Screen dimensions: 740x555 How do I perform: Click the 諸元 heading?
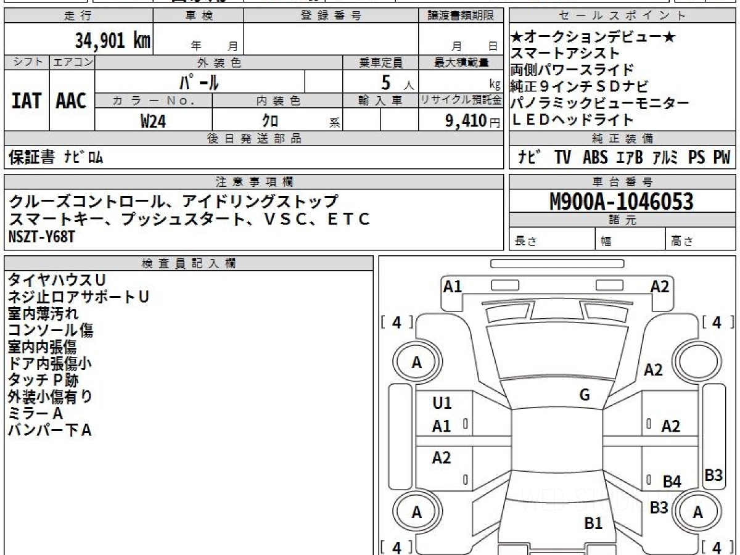(x=622, y=220)
